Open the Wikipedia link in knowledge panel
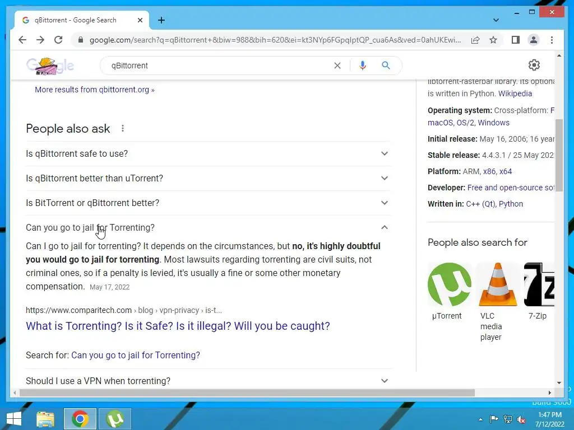 click(515, 94)
